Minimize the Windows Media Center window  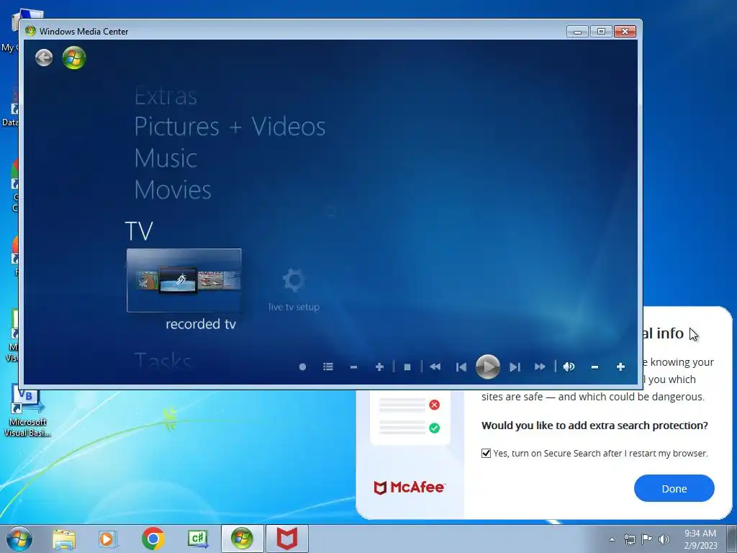coord(578,32)
